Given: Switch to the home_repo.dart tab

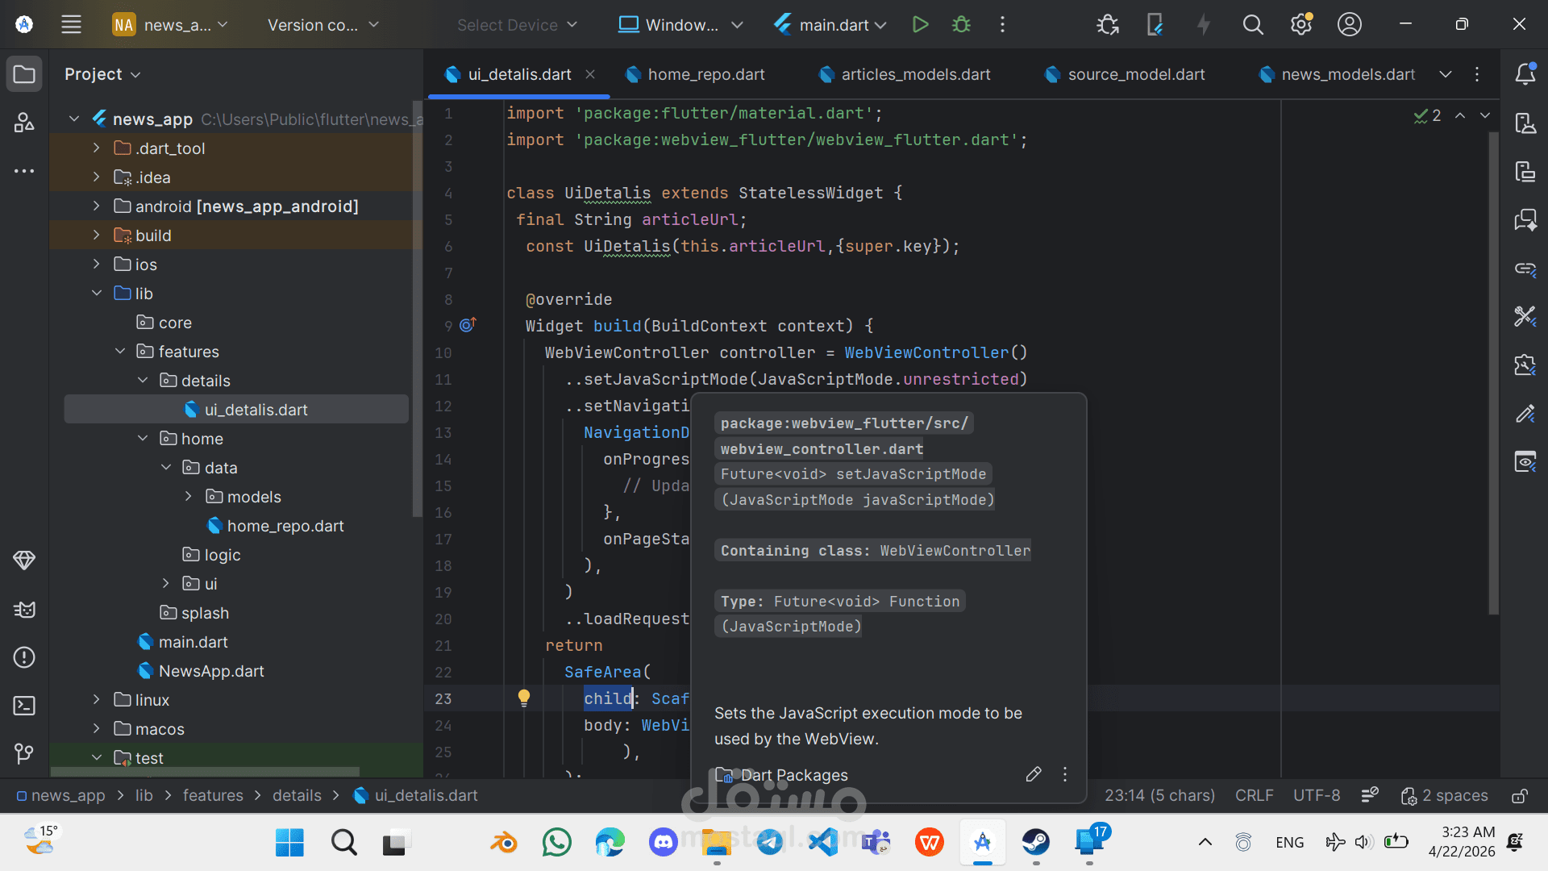Looking at the screenshot, I should coord(705,74).
